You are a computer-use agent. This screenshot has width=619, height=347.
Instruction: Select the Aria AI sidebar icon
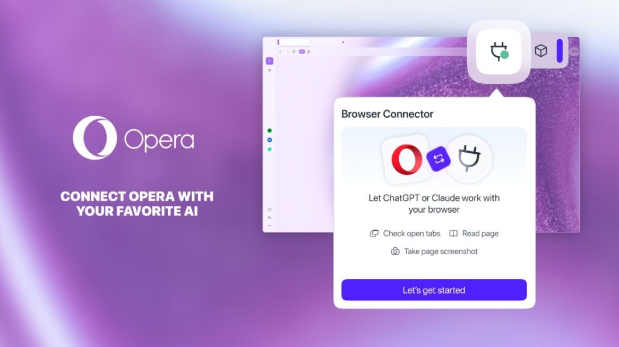point(270,61)
